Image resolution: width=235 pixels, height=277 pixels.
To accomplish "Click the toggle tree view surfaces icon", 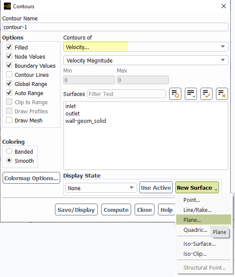I will click(x=175, y=94).
